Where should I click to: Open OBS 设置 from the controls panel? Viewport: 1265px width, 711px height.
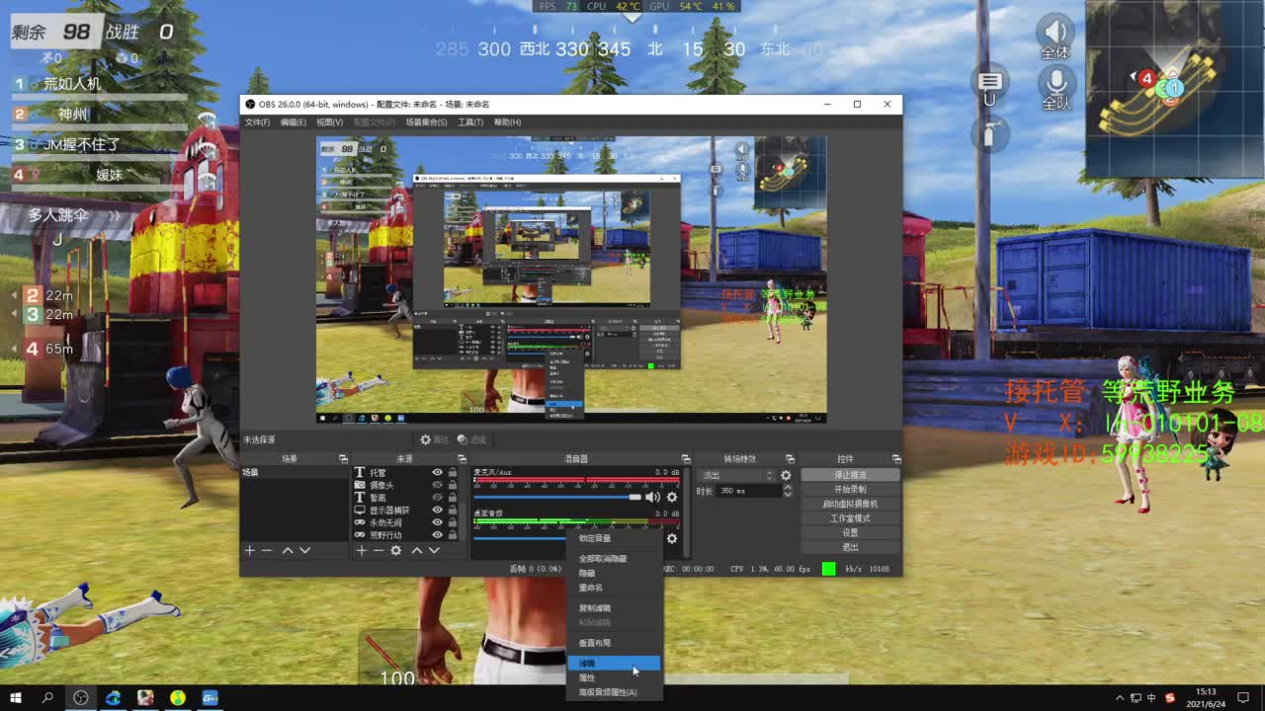(x=850, y=533)
